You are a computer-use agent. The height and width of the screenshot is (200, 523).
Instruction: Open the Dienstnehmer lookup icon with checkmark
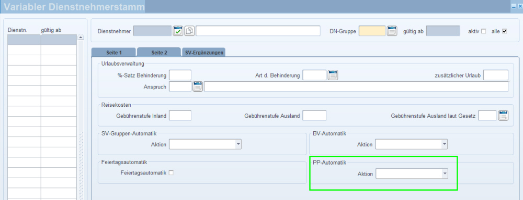[x=178, y=31]
